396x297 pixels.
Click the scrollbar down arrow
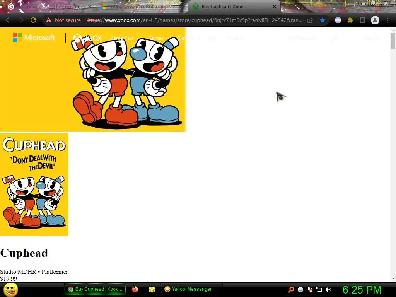(x=393, y=278)
